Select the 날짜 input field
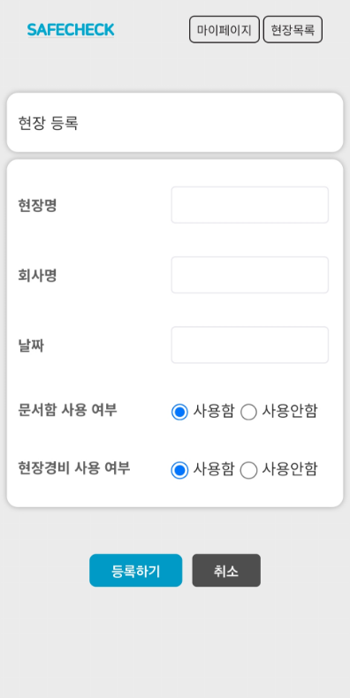The width and height of the screenshot is (350, 698). click(x=250, y=345)
